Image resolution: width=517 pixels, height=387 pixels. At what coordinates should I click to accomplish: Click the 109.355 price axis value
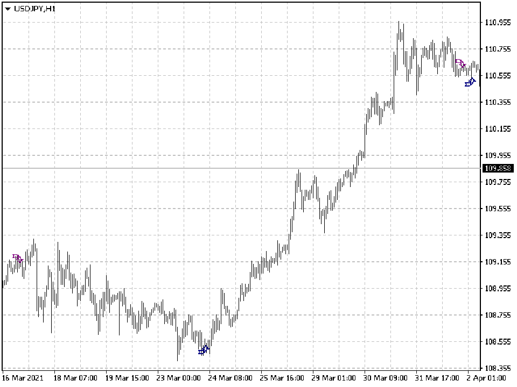tap(498, 235)
